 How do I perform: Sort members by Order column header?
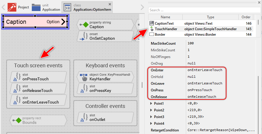(244, 17)
